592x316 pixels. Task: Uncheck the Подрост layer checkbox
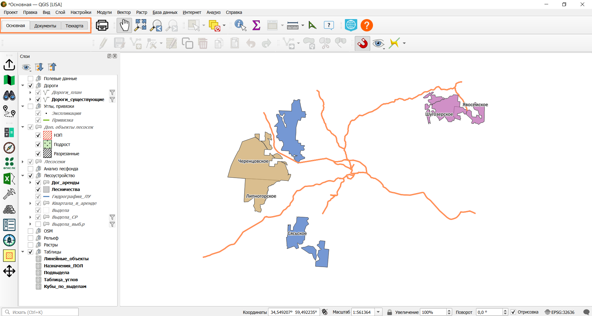click(38, 144)
